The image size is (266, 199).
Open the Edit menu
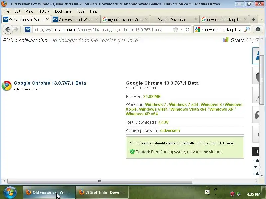(17, 11)
